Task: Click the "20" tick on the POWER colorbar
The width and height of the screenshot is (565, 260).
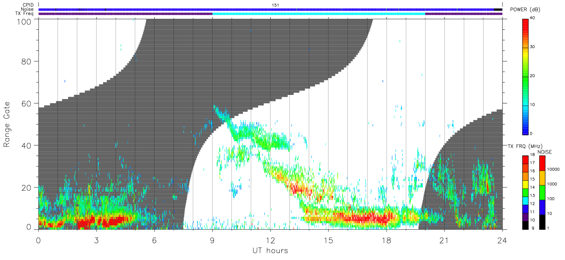Action: 532,76
